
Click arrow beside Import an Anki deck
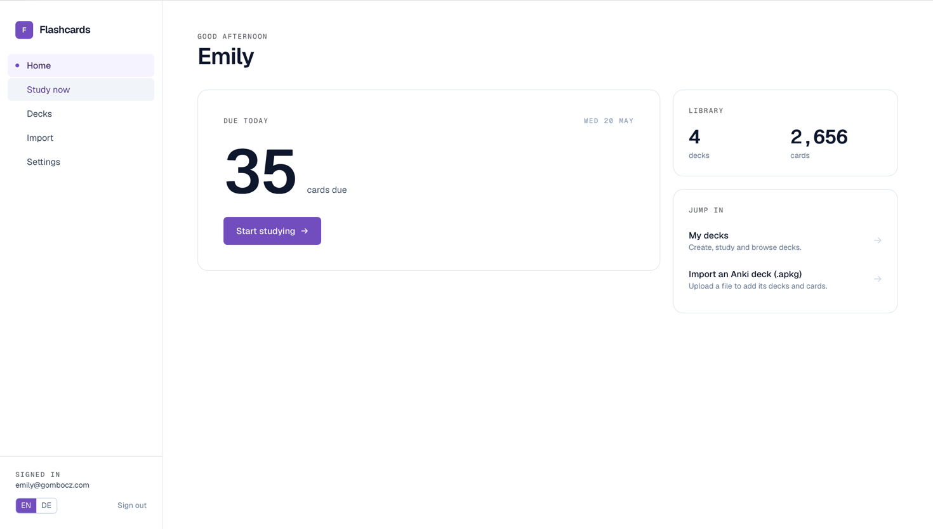pos(877,279)
